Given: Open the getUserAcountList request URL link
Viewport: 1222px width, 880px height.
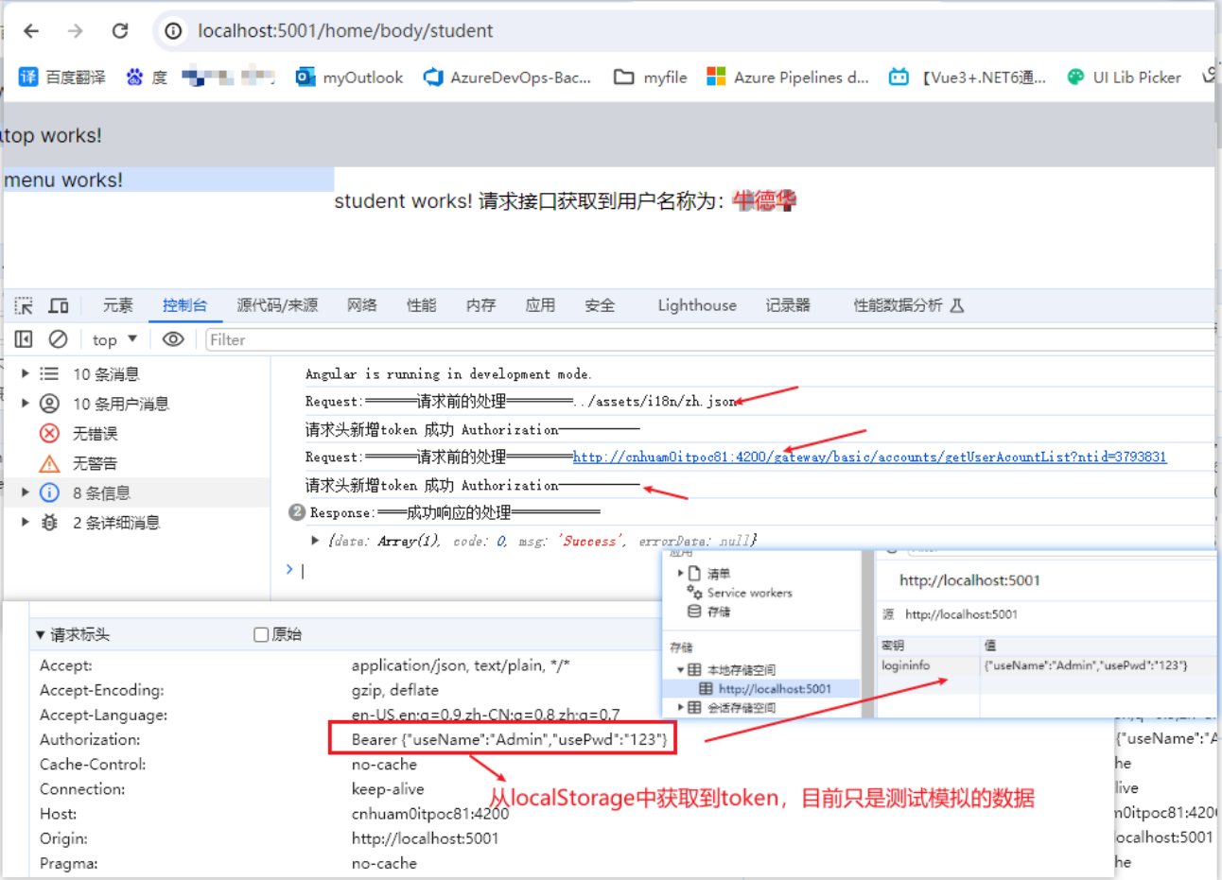Looking at the screenshot, I should tap(869, 457).
